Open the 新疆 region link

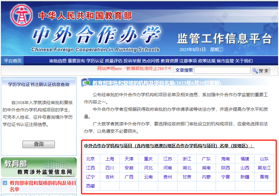coord(245,177)
